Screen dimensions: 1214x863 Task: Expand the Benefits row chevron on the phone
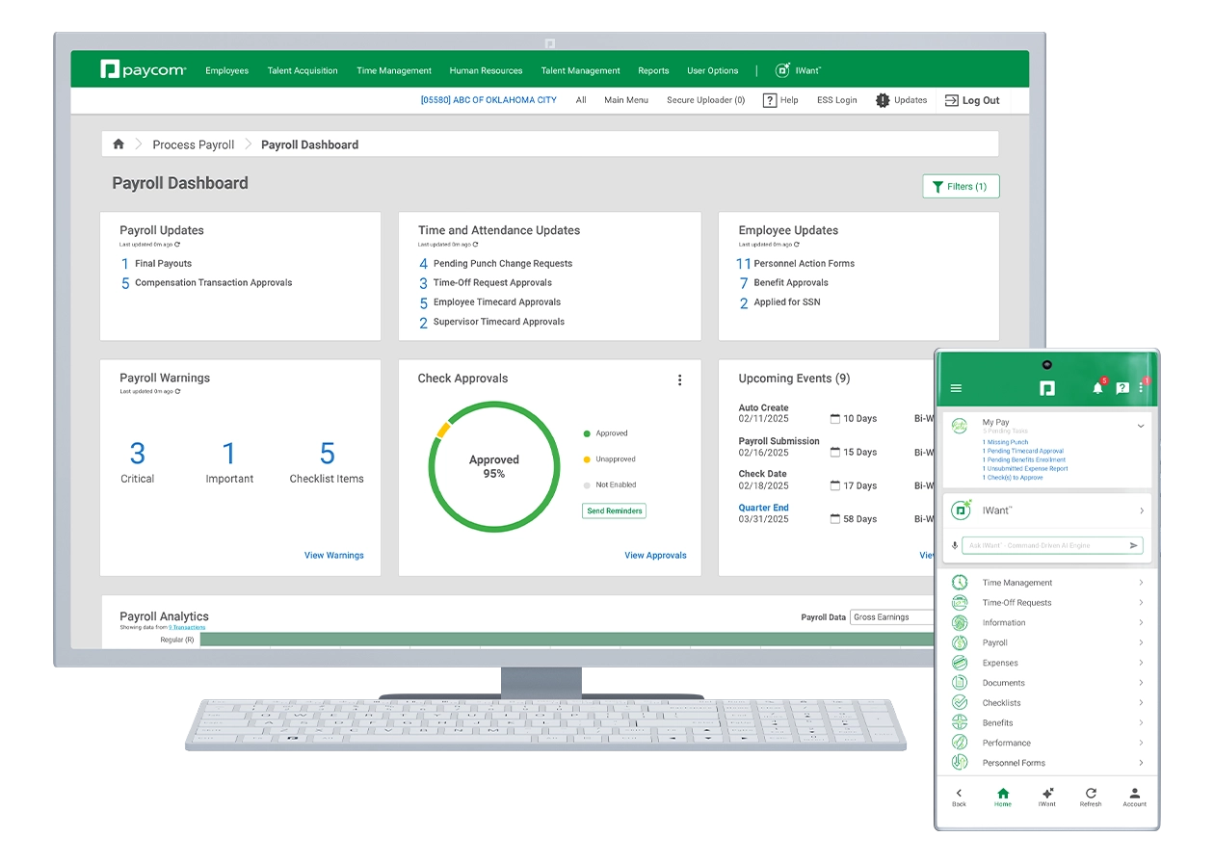tap(1141, 722)
